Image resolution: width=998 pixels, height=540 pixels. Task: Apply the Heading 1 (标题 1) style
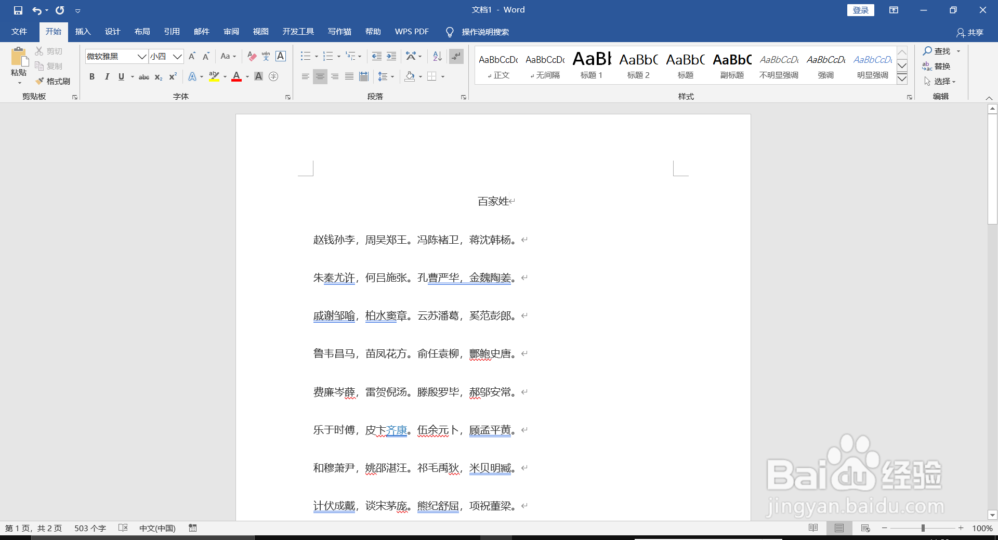pyautogui.click(x=592, y=65)
